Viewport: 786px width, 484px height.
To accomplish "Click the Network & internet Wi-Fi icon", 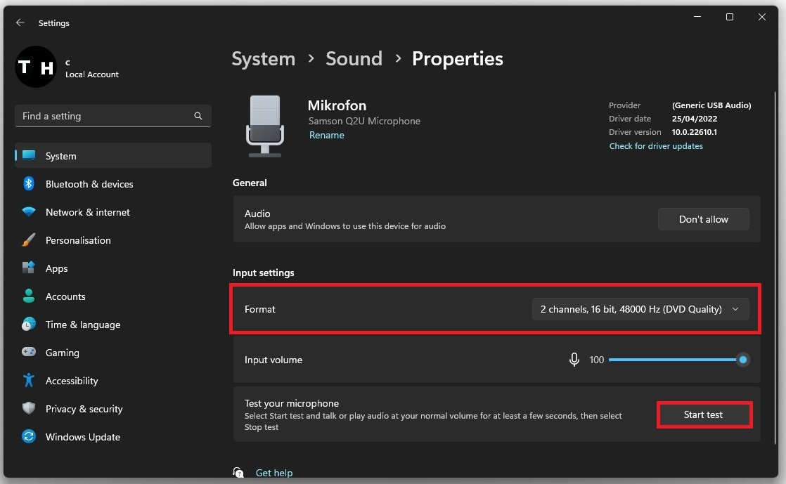I will pyautogui.click(x=29, y=212).
